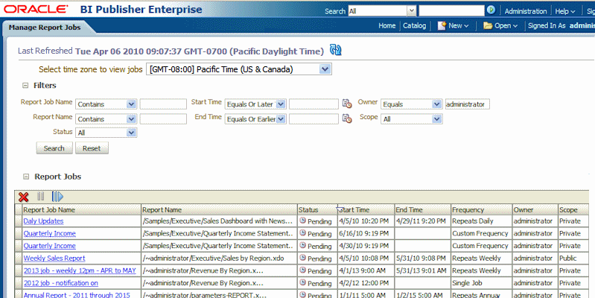Open the Daly Updates job link
This screenshot has width=595, height=298.
[43, 221]
